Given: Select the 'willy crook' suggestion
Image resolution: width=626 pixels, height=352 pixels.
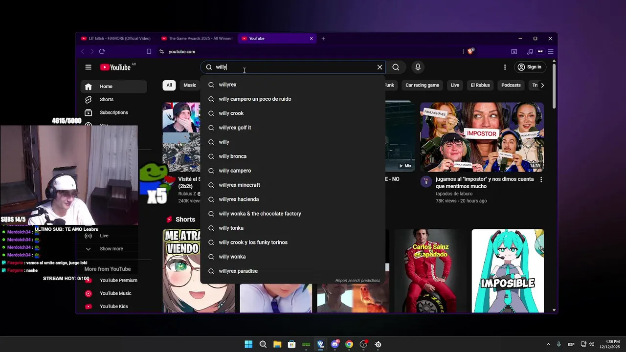Looking at the screenshot, I should pos(292,113).
